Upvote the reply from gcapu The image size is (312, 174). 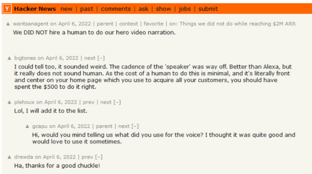pyautogui.click(x=27, y=127)
